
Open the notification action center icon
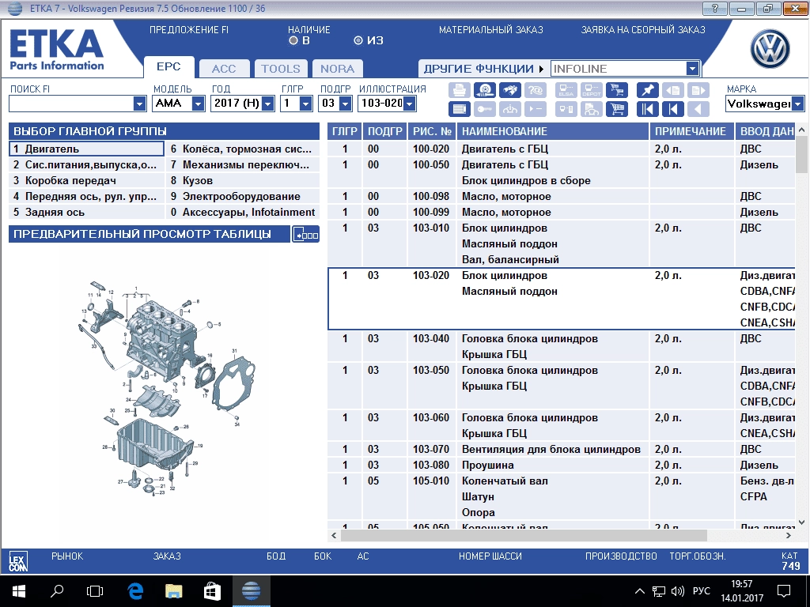(784, 591)
